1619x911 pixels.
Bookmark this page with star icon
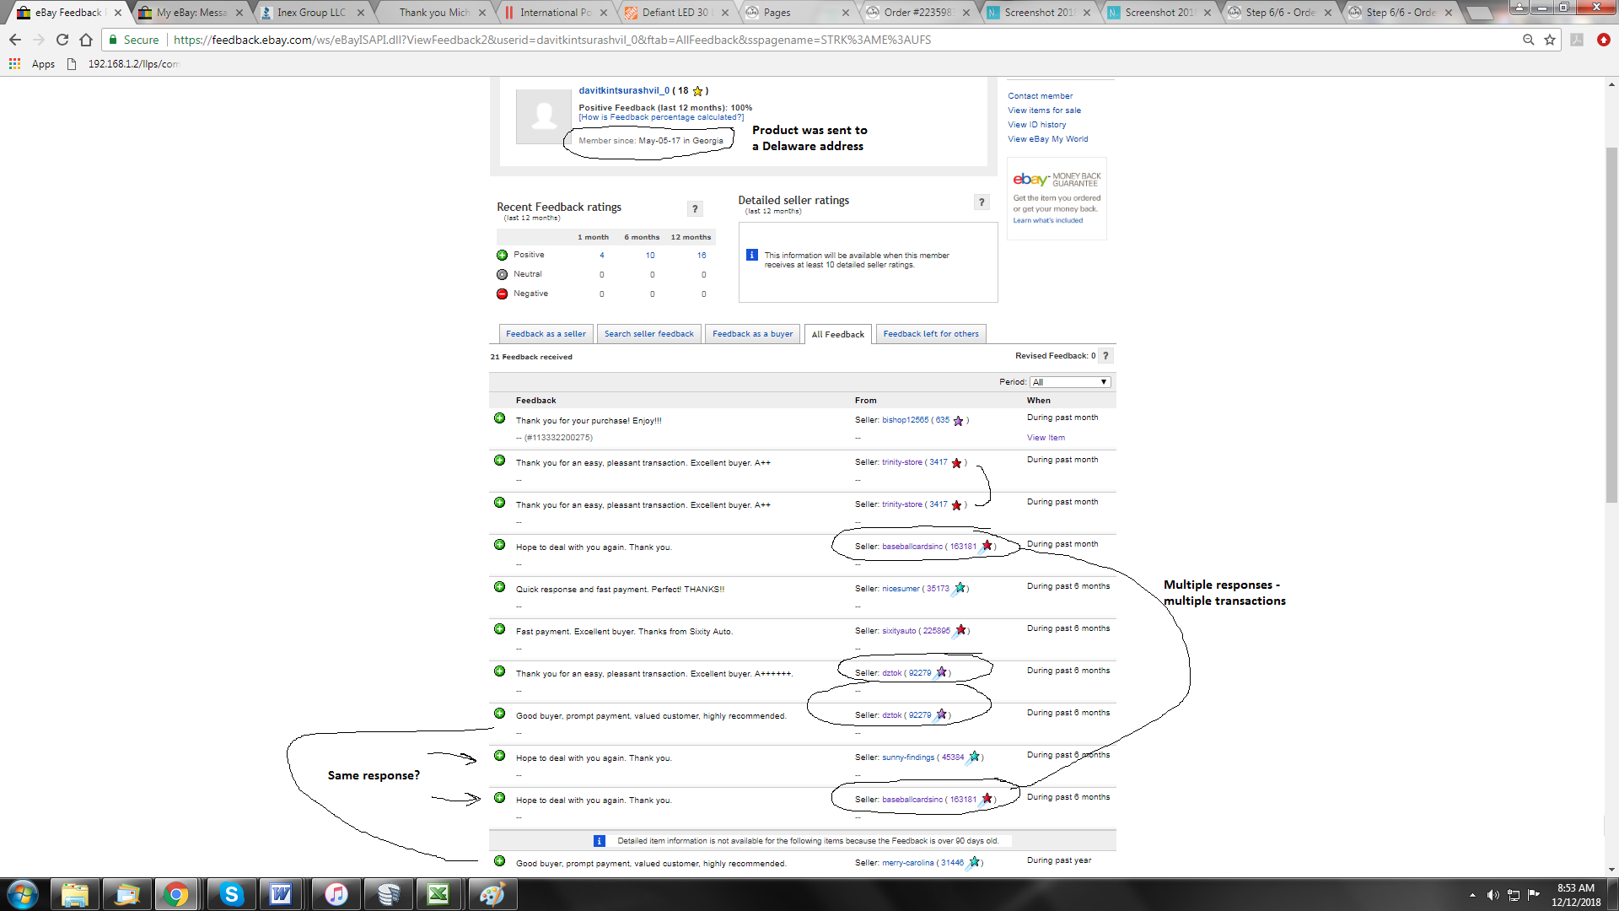click(x=1550, y=40)
